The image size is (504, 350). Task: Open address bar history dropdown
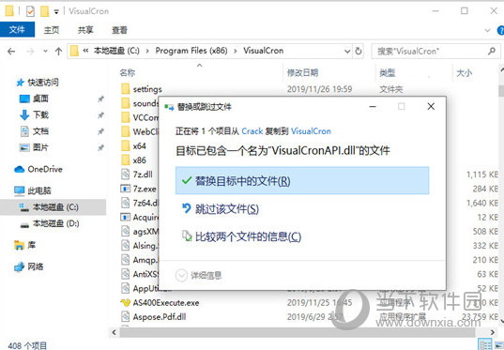[x=347, y=51]
